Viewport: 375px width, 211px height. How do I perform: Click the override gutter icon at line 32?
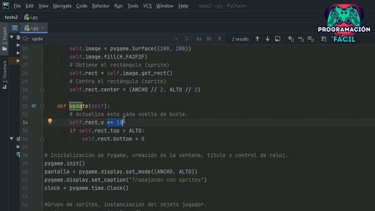click(x=34, y=105)
